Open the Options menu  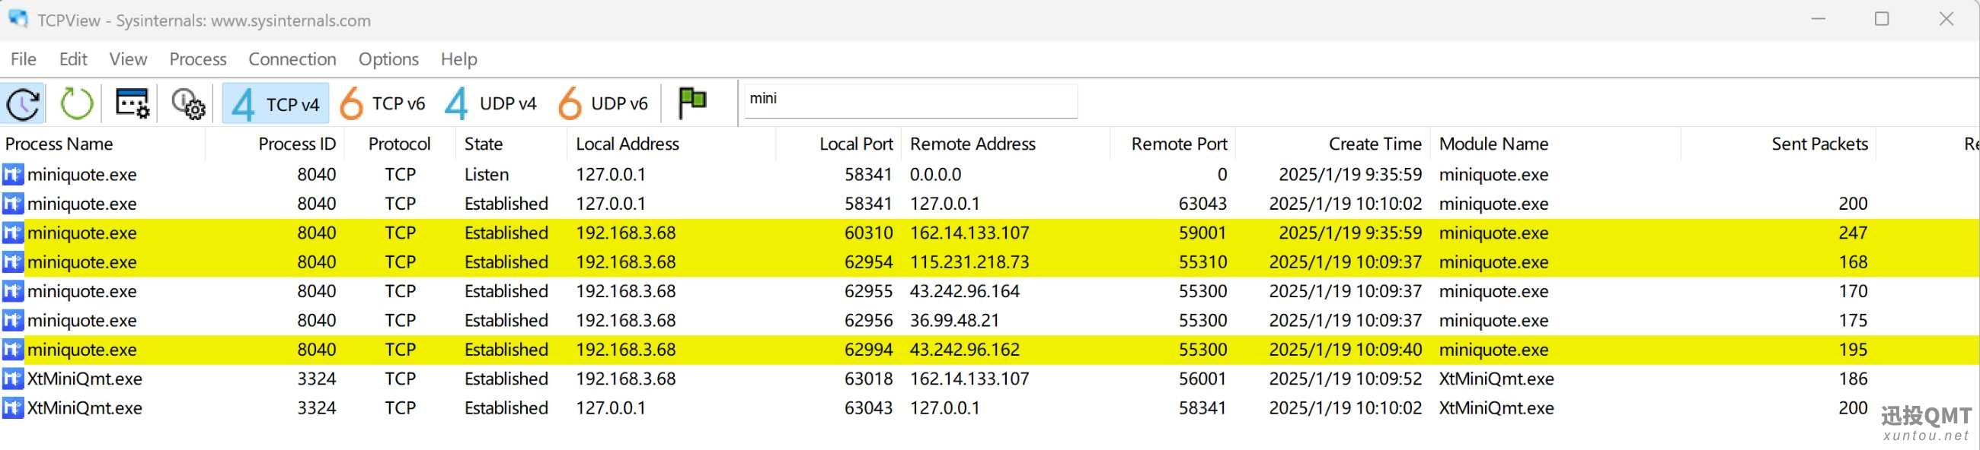click(388, 59)
